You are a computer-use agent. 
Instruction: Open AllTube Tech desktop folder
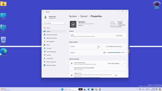point(3,5)
